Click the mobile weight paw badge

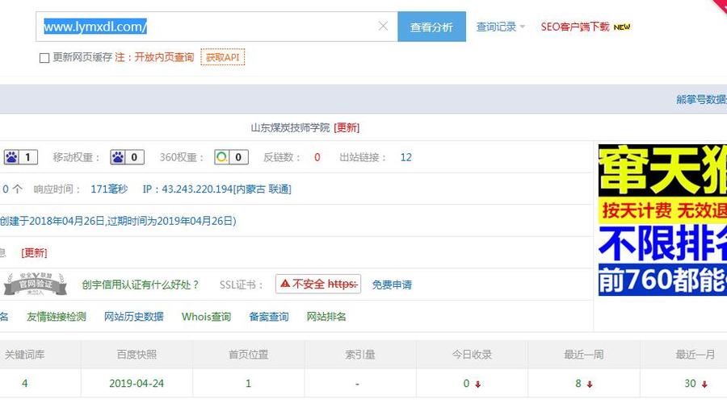(127, 157)
